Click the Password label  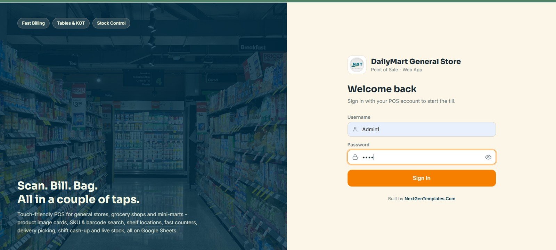click(x=358, y=145)
